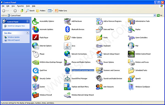Click the Display settings icon
This screenshot has height=105, width=165.
click(x=131, y=29)
